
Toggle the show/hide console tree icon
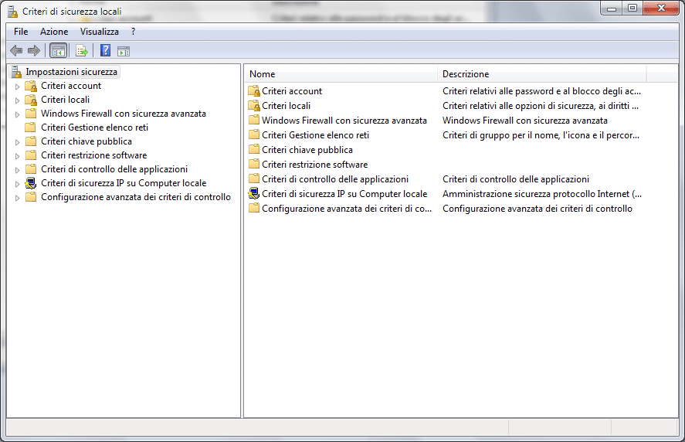58,51
